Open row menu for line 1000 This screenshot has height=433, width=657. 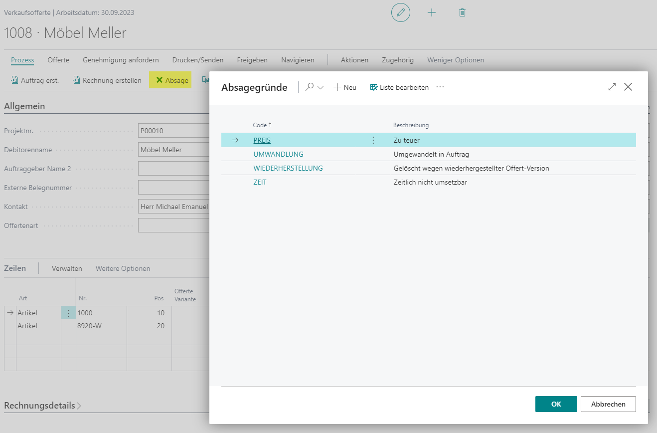68,313
